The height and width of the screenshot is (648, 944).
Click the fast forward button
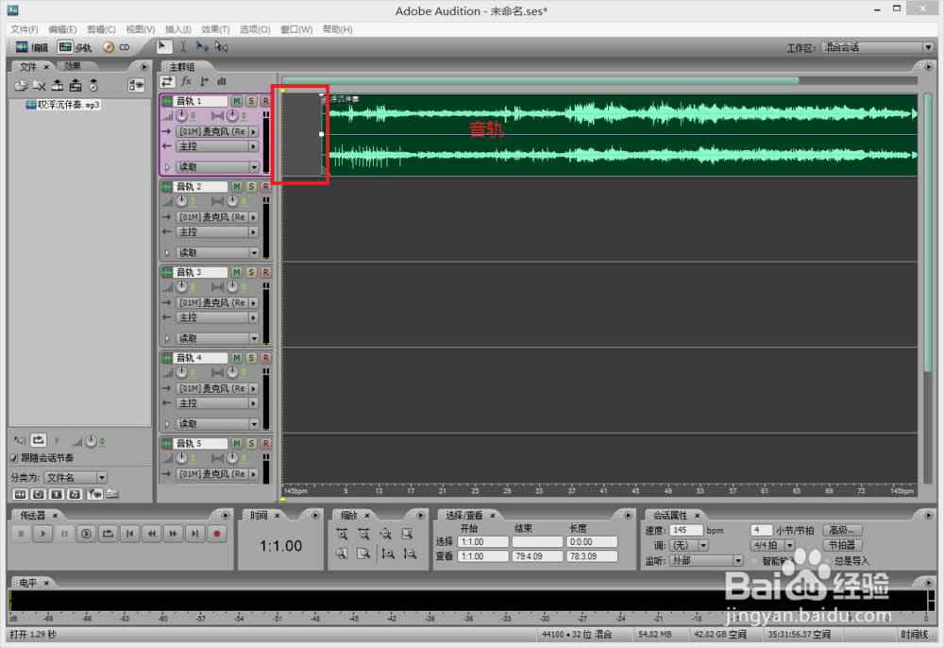pyautogui.click(x=174, y=534)
